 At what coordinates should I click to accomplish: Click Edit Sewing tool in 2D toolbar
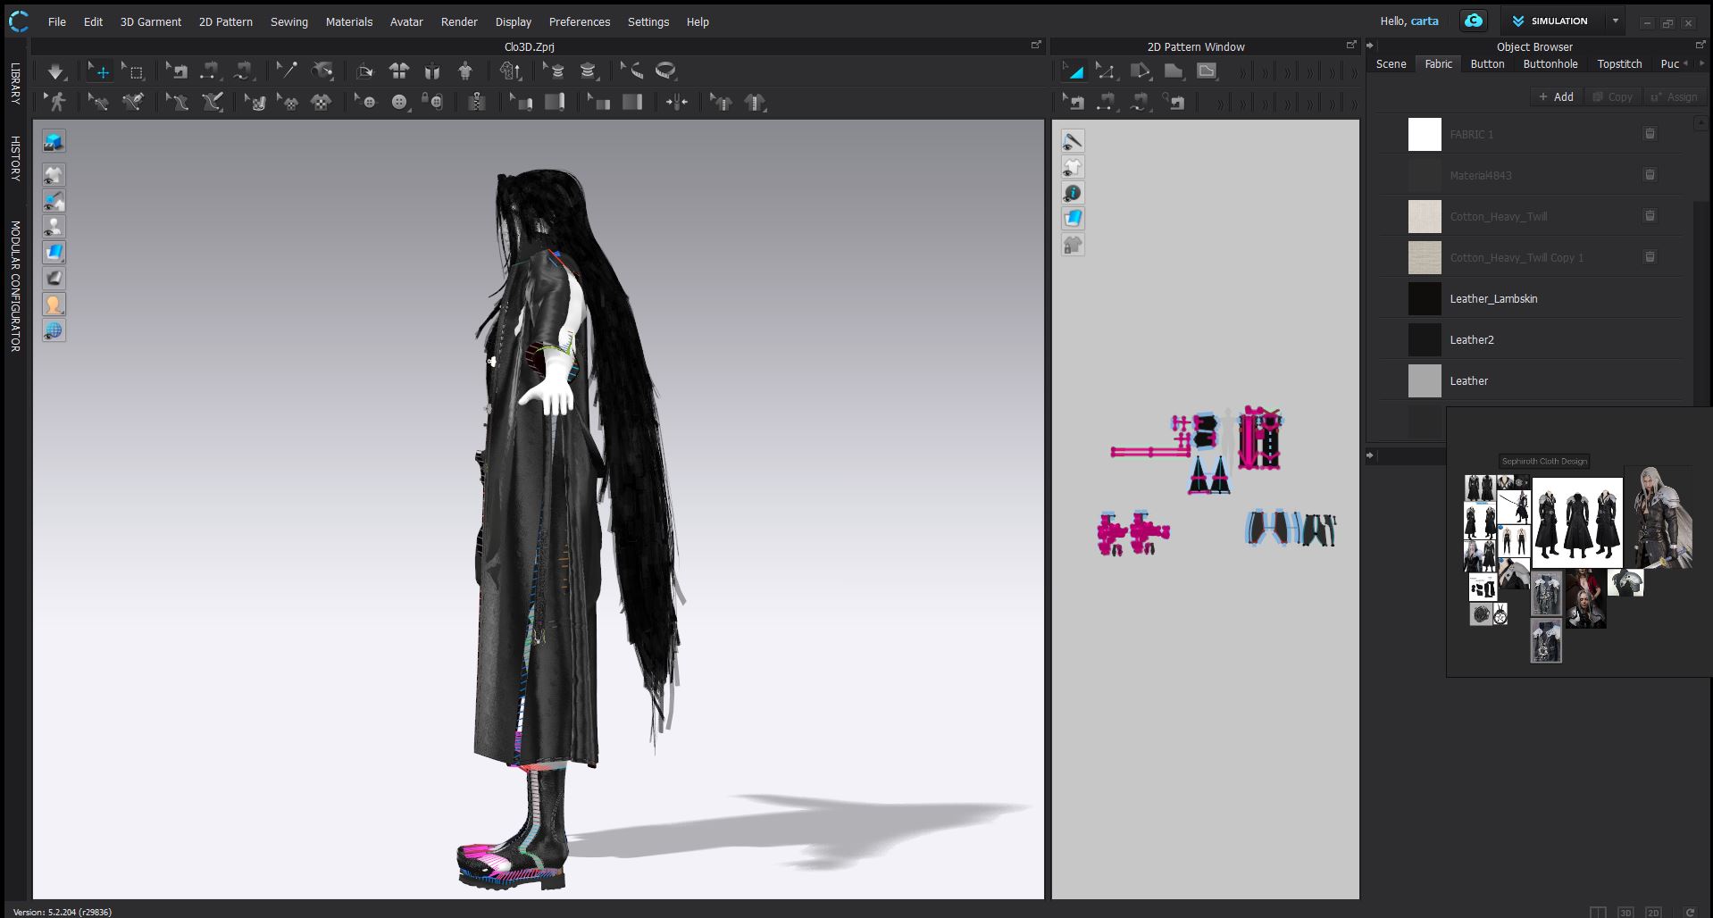coord(1074,103)
